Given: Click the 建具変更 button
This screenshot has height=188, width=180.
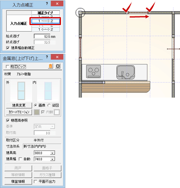Looking at the screenshot, I should tap(19, 105).
